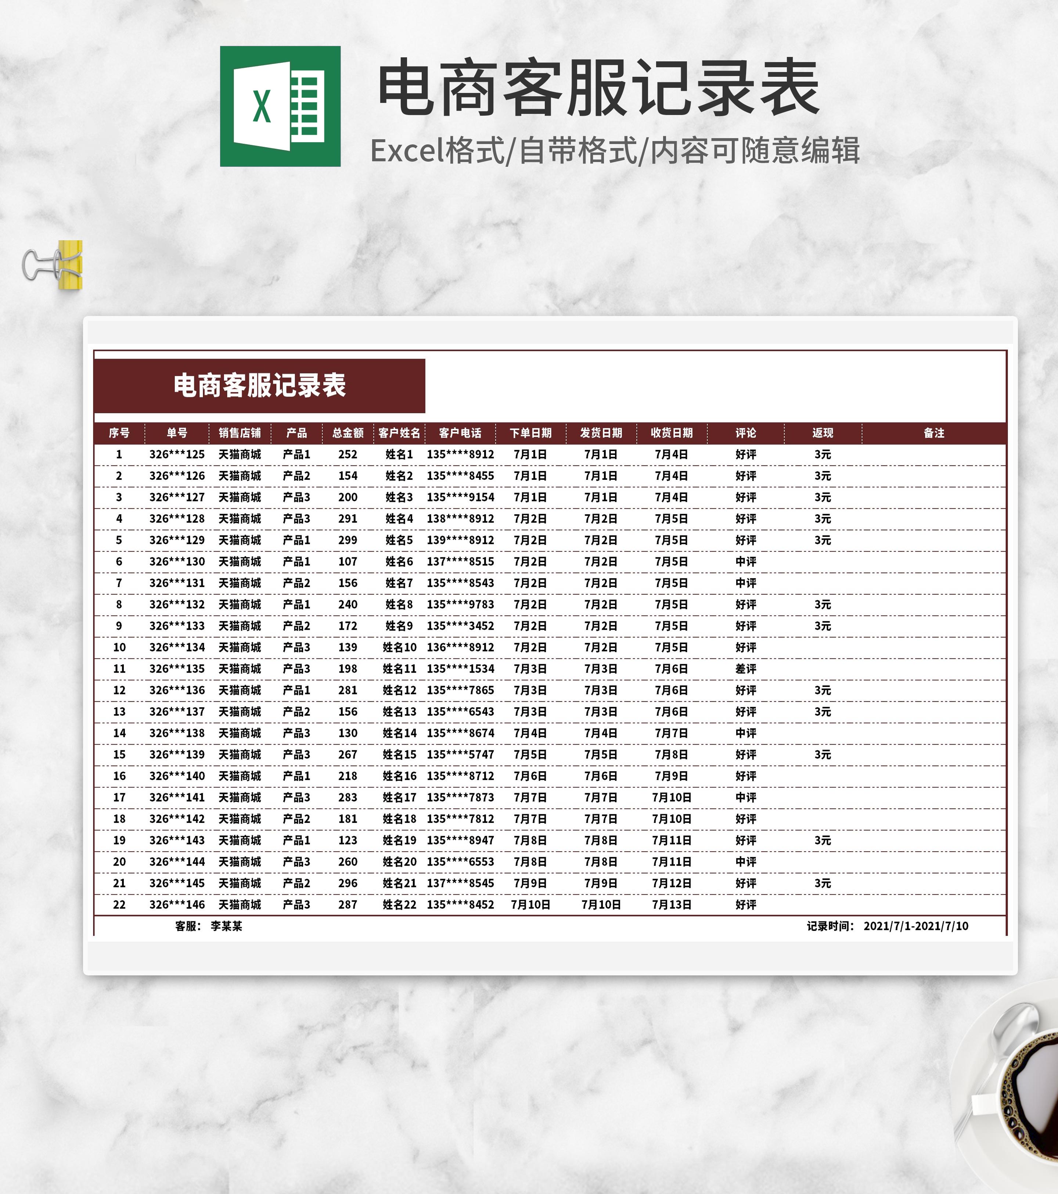Select the 客户电话 column header
1058x1194 pixels.
pos(460,433)
